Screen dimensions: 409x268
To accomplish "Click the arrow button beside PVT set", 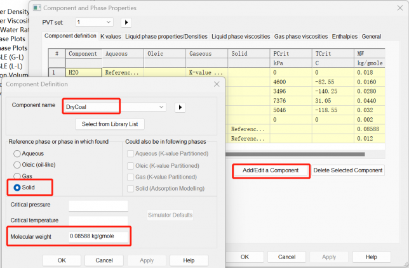I will coord(126,22).
